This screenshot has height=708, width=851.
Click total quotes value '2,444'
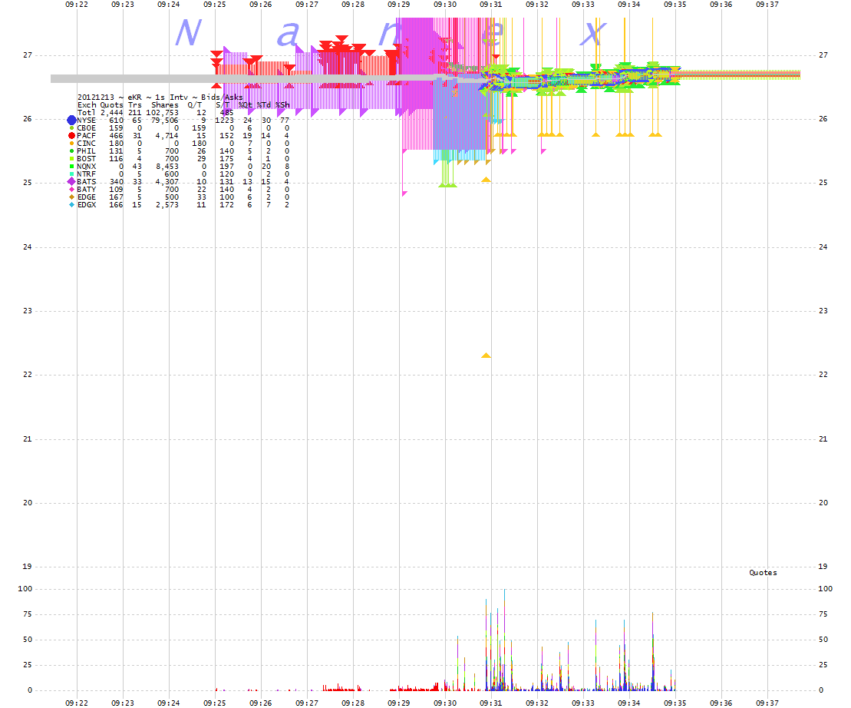click(112, 112)
